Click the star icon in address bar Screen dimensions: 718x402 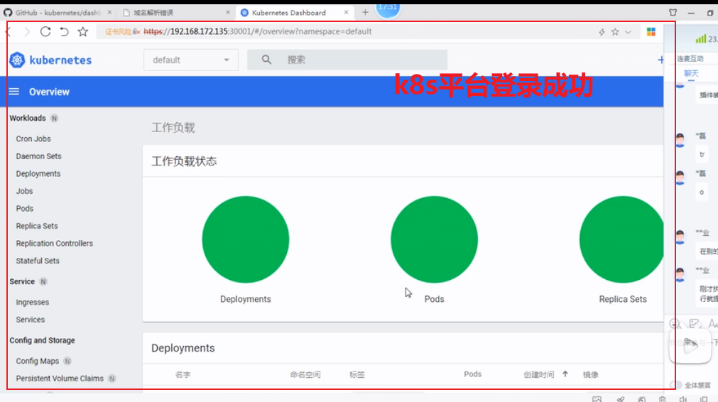(615, 31)
